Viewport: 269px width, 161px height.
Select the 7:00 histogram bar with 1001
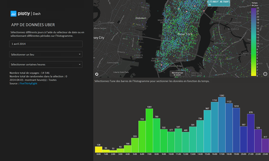[x=149, y=131]
